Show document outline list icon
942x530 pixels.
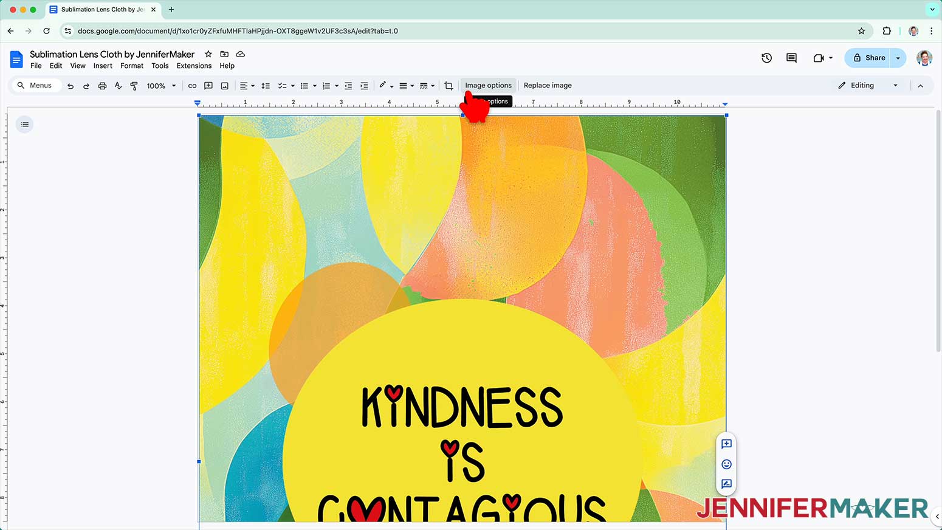pos(25,125)
